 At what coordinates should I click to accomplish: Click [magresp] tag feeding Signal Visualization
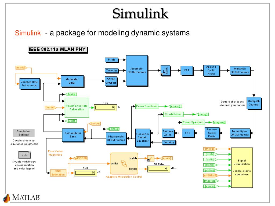click(x=211, y=181)
